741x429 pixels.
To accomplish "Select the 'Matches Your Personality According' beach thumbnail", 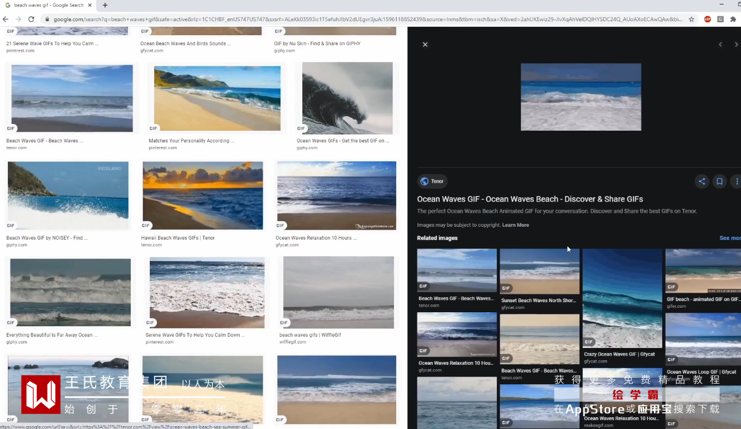I will tap(217, 99).
